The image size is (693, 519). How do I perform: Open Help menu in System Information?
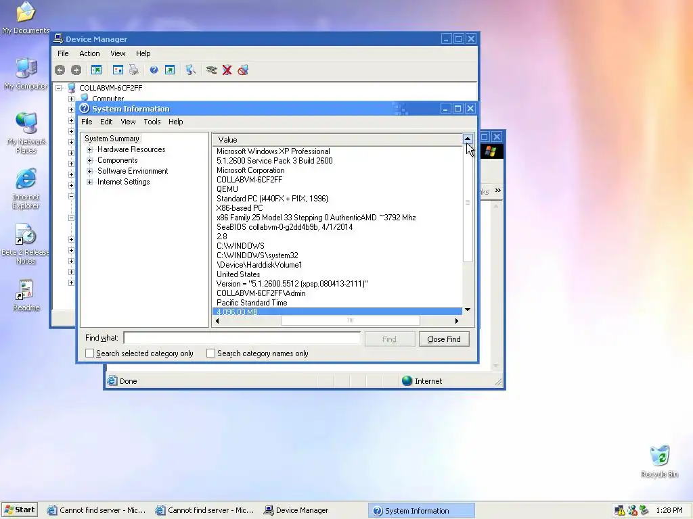tap(175, 122)
